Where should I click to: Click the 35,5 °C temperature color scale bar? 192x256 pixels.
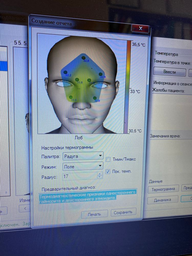(x=127, y=87)
